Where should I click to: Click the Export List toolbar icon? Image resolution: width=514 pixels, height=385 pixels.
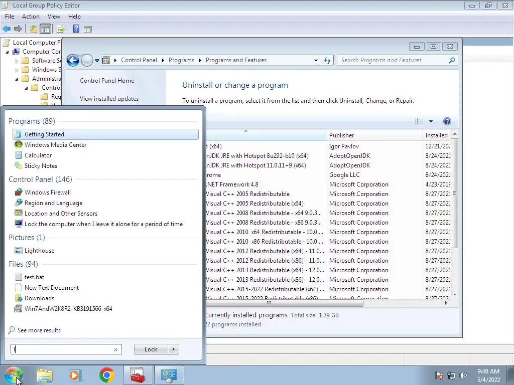click(60, 29)
